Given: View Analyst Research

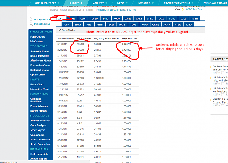Looking at the screenshot, I should [40, 121].
